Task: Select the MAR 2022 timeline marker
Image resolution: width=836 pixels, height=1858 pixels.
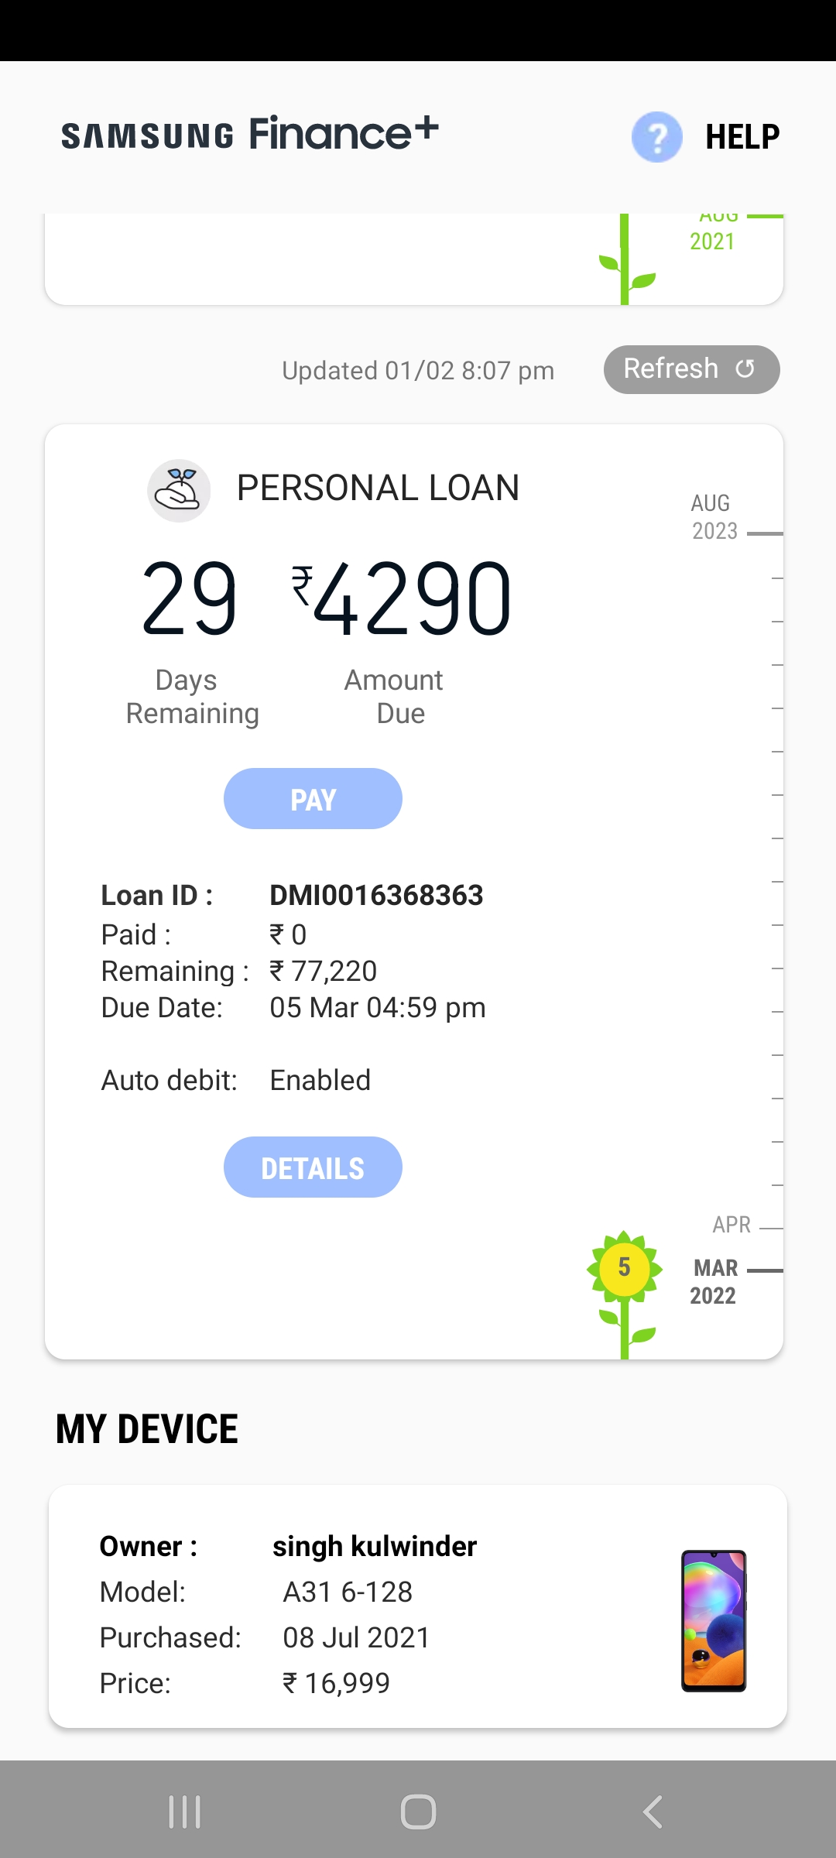Action: [x=714, y=1281]
